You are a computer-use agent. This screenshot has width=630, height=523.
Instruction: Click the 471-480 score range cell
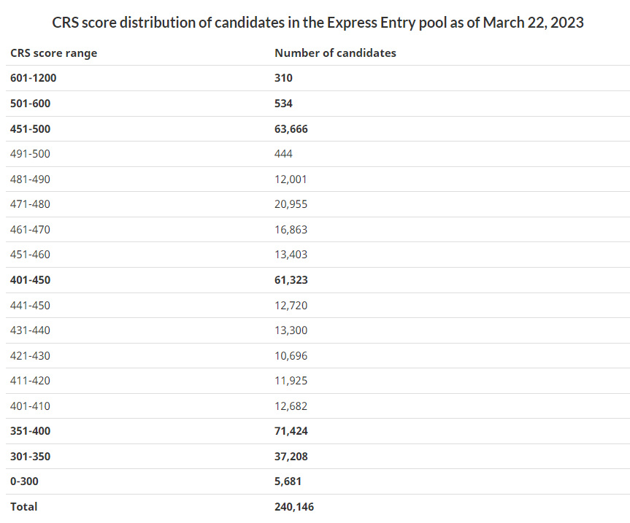pos(30,204)
